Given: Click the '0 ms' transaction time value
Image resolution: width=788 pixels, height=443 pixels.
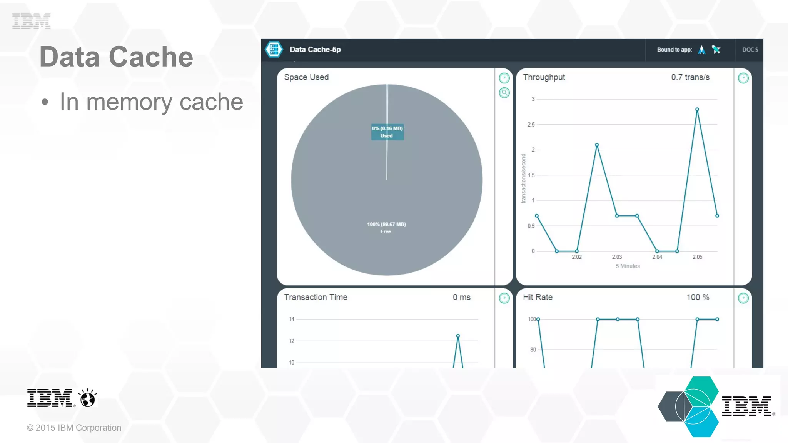Looking at the screenshot, I should click(461, 297).
